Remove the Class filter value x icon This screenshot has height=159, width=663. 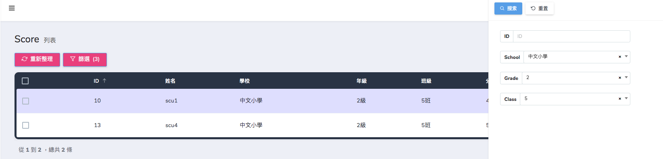click(x=620, y=99)
